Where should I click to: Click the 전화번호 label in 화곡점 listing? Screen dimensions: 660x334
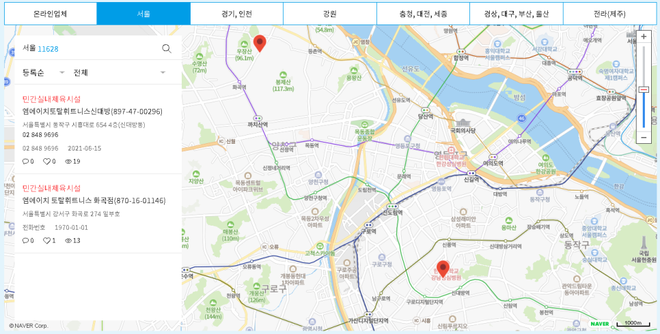34,227
